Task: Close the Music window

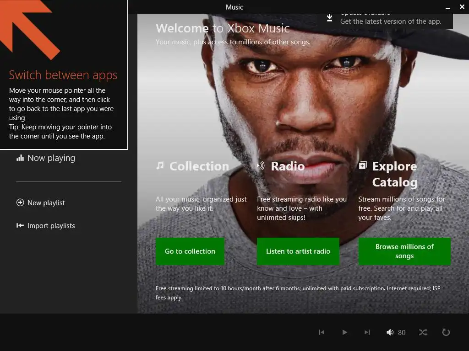Action: pos(462,7)
